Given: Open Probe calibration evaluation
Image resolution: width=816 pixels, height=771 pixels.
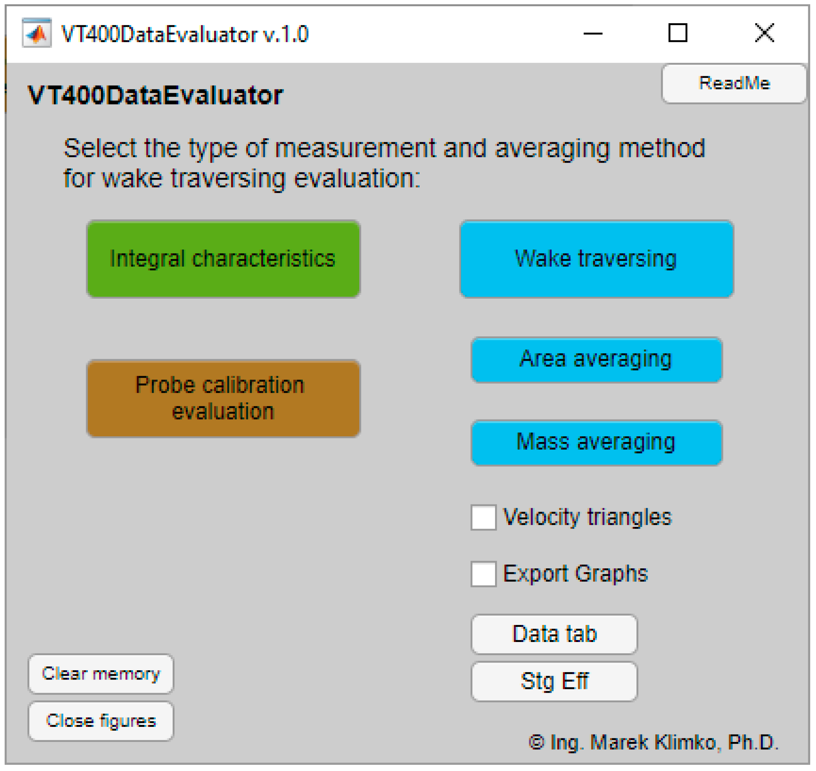Looking at the screenshot, I should (x=223, y=398).
